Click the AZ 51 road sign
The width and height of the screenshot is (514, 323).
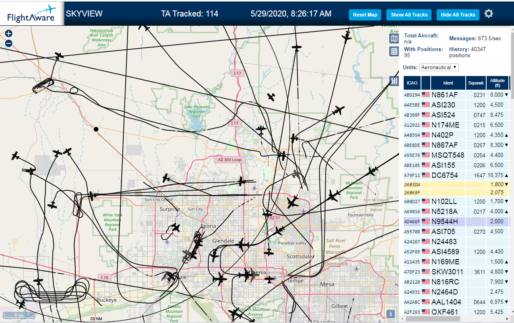275,218
